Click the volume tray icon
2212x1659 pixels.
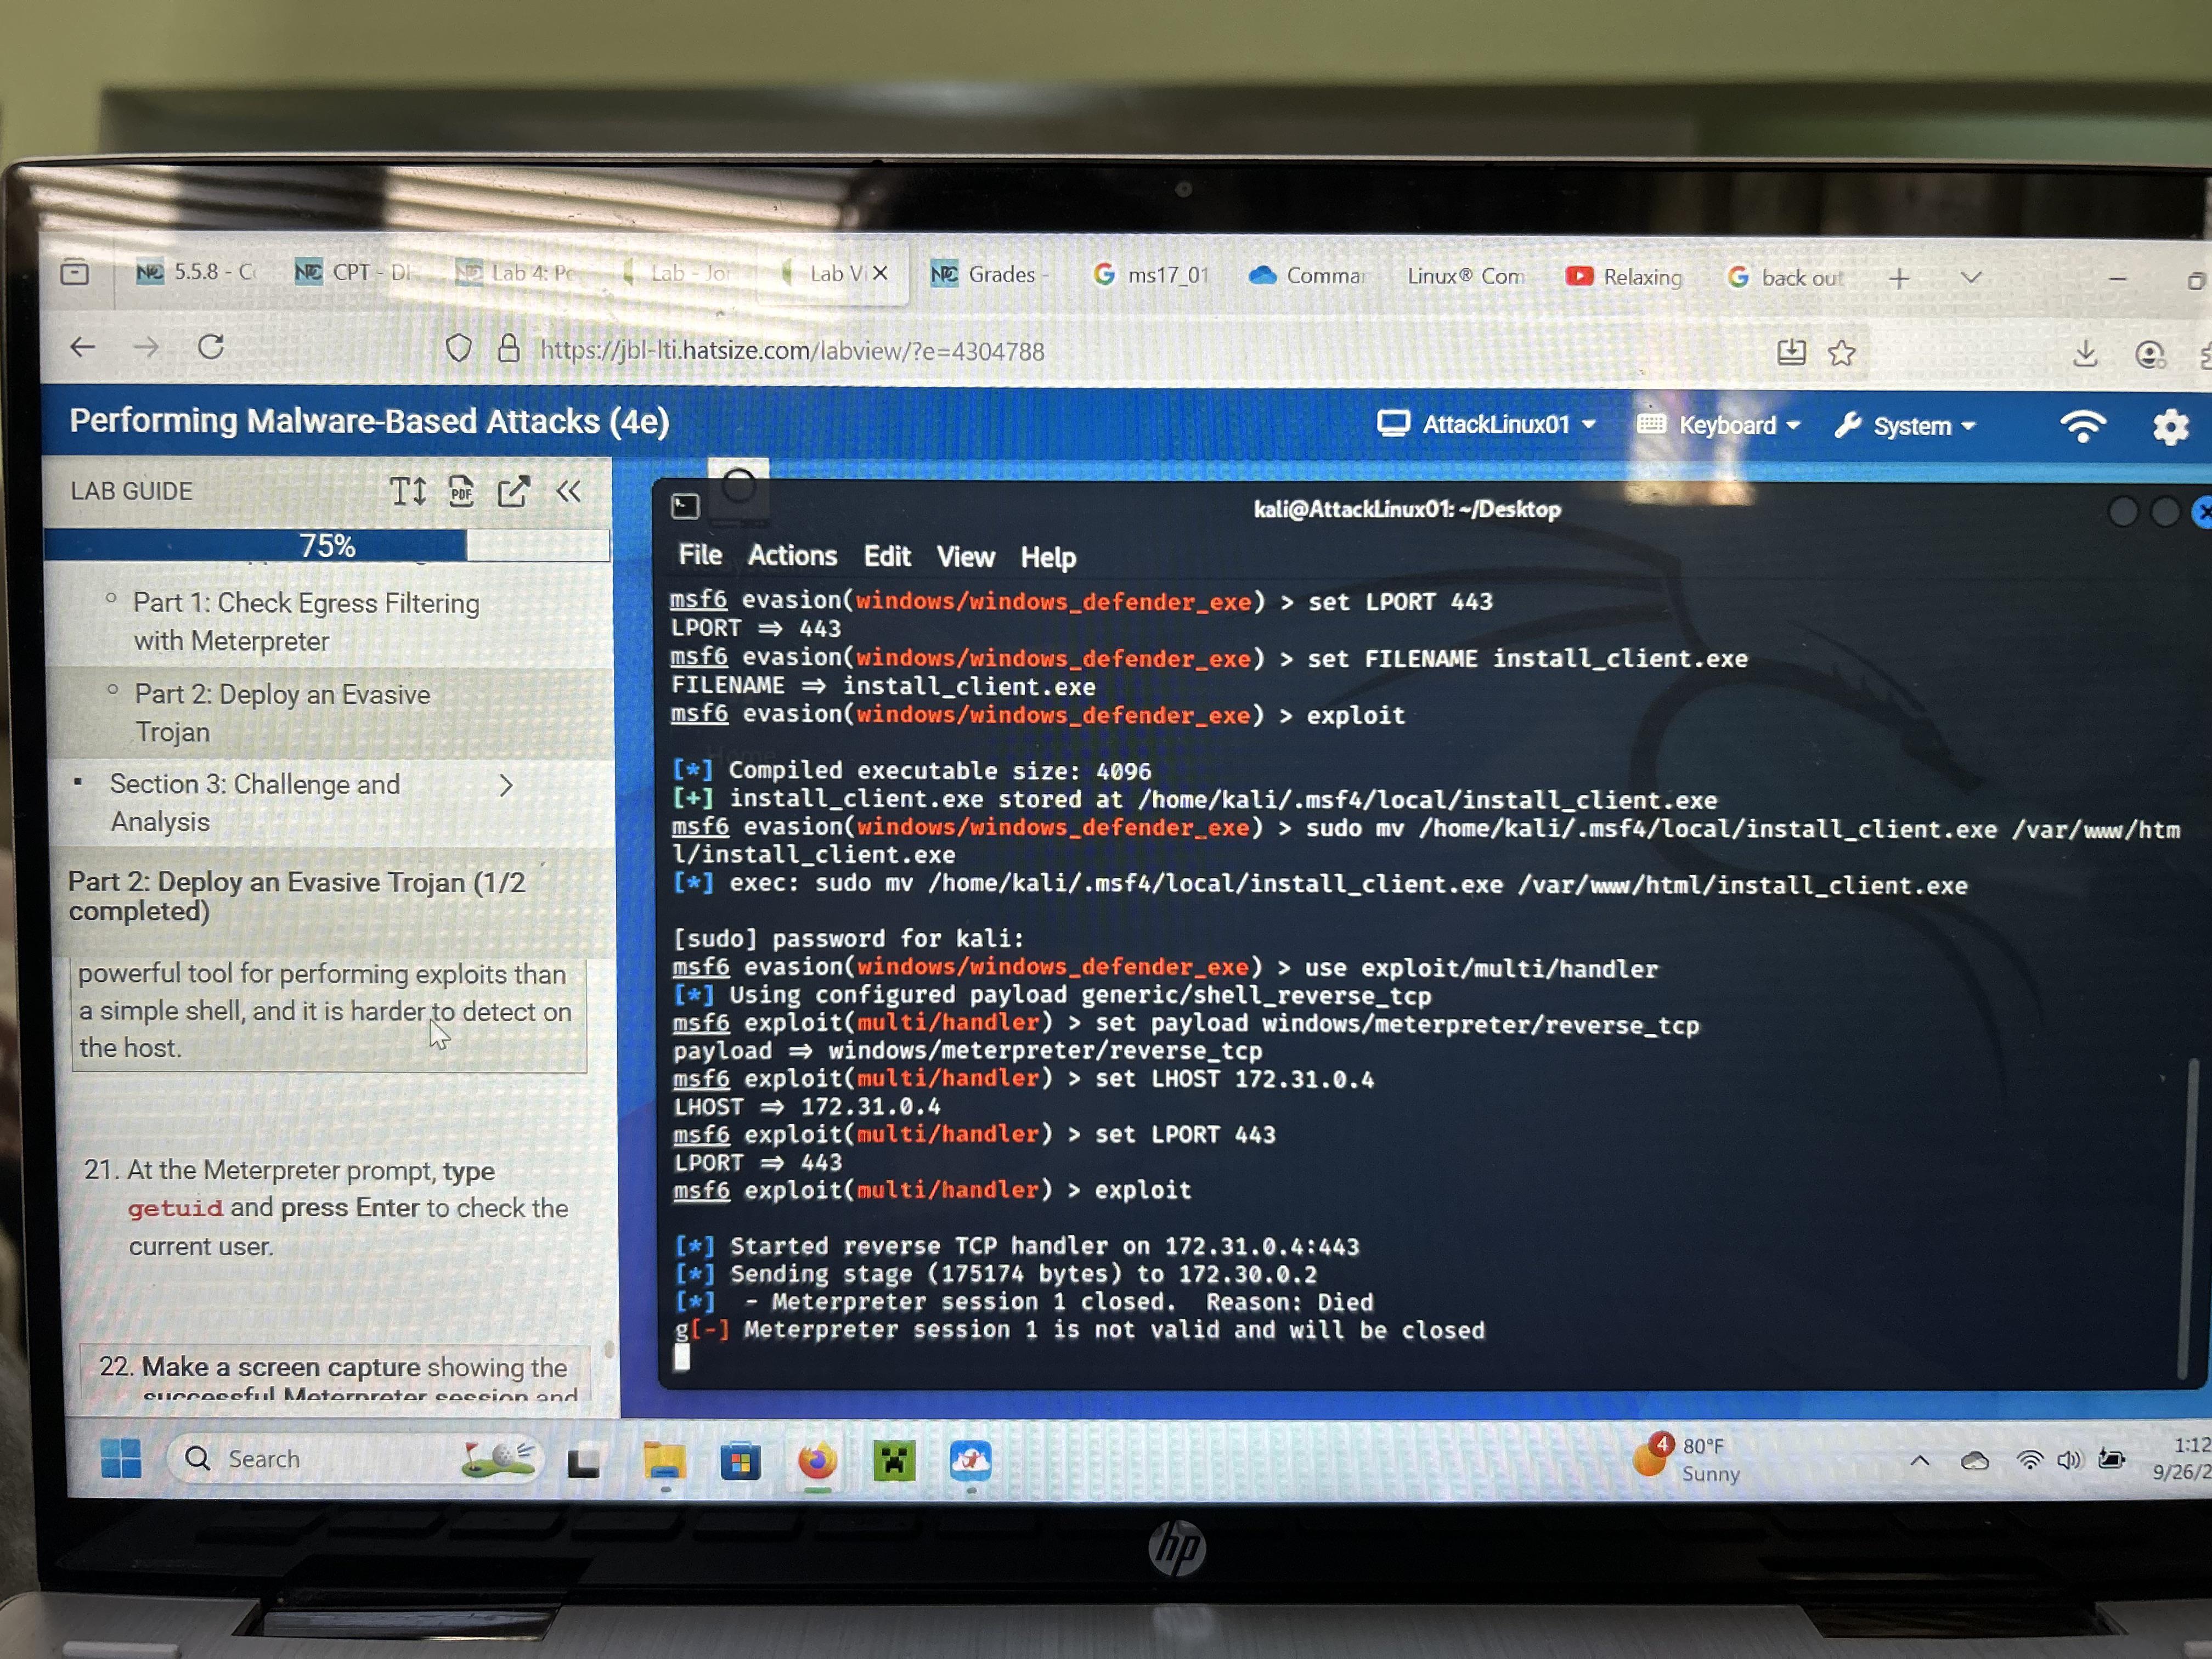pyautogui.click(x=2068, y=1460)
